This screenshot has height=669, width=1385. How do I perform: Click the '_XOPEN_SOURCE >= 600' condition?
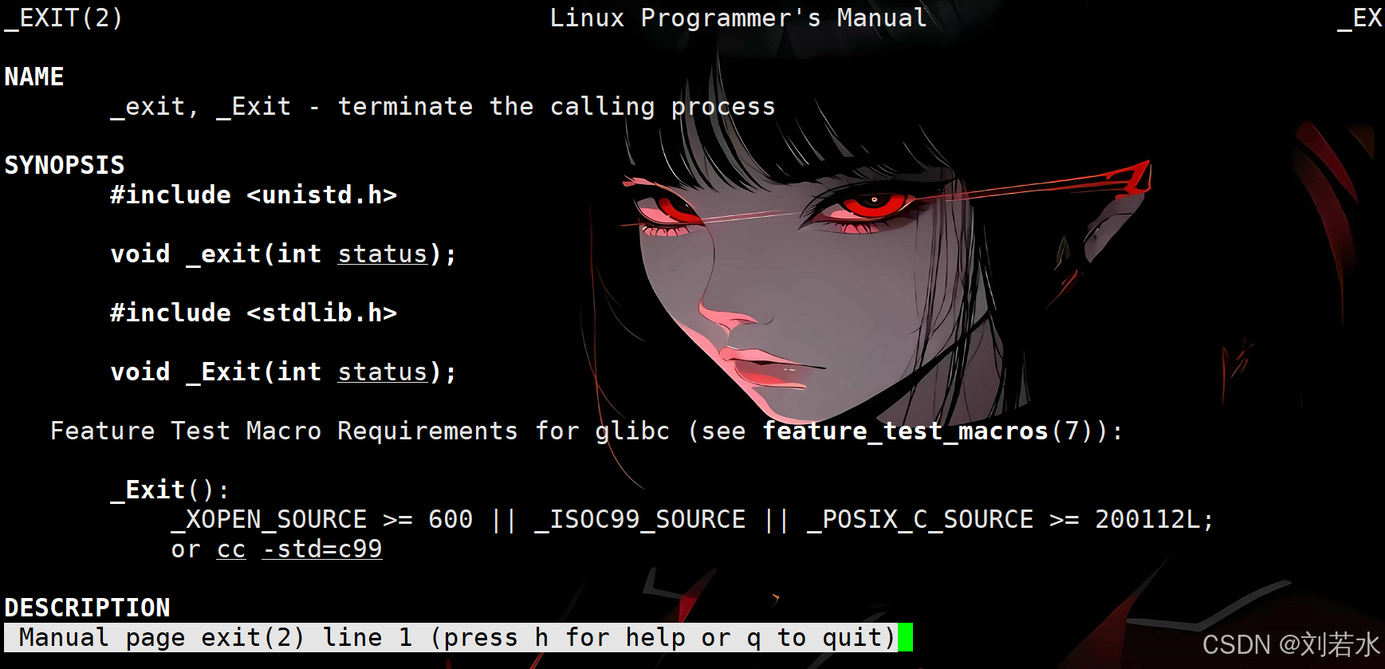(322, 520)
